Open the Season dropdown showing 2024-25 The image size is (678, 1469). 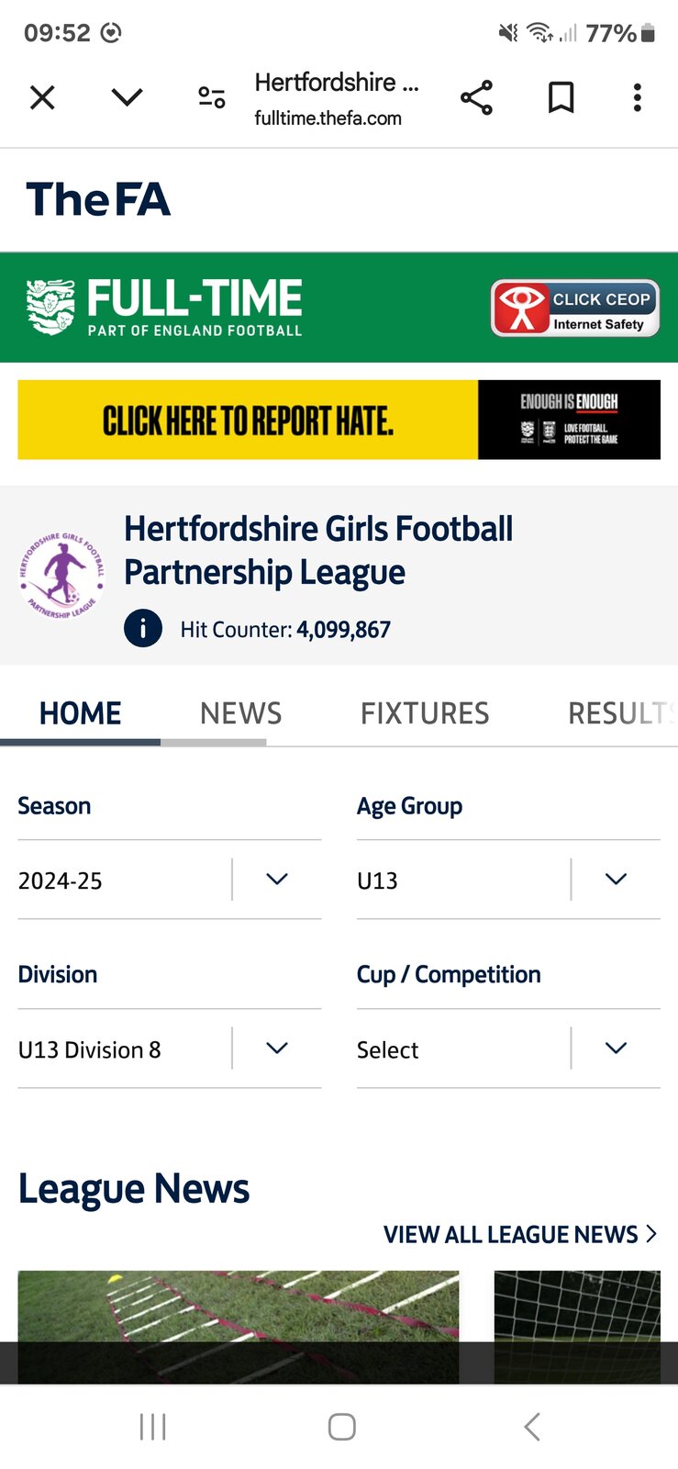pyautogui.click(x=169, y=880)
